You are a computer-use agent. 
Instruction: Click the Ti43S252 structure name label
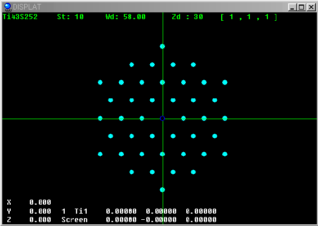click(x=20, y=17)
